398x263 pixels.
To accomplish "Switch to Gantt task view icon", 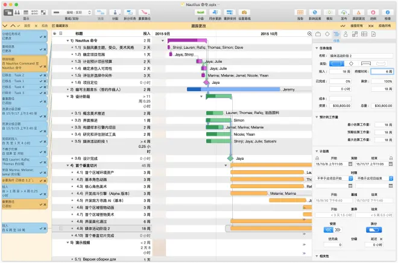I will (8, 12).
